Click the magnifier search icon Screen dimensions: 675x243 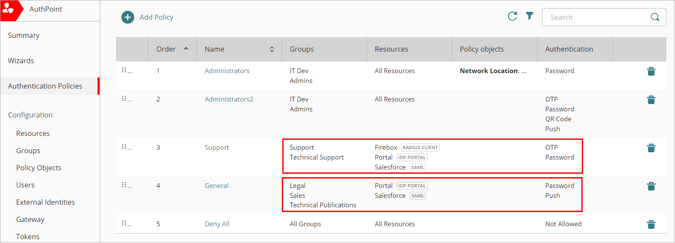655,17
